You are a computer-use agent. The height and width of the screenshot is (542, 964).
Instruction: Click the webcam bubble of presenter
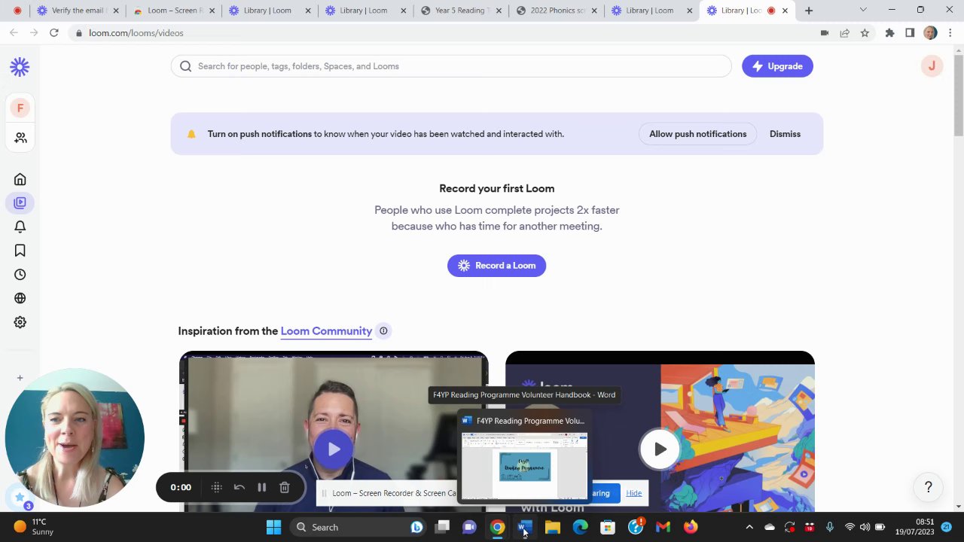pos(74,438)
